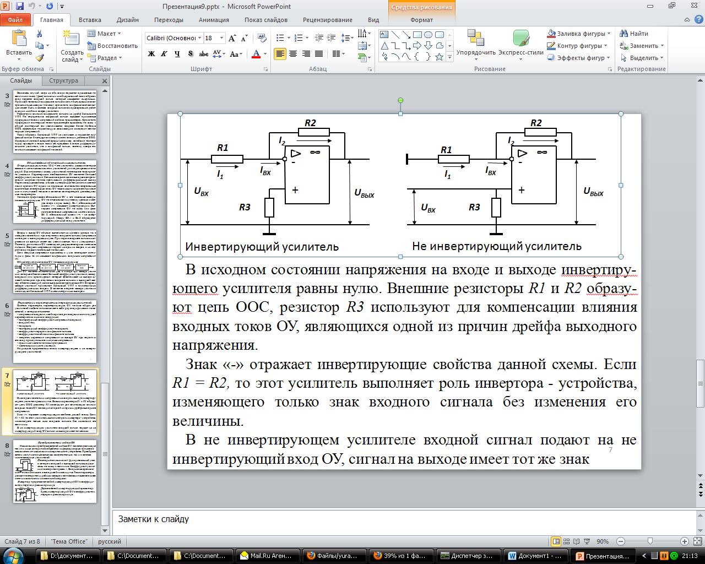Viewport: 705px width, 564px height.
Task: Start Slide Show view from status bar
Action: (x=588, y=541)
